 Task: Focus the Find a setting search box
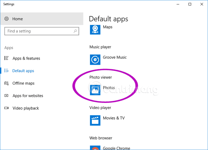(x=42, y=31)
